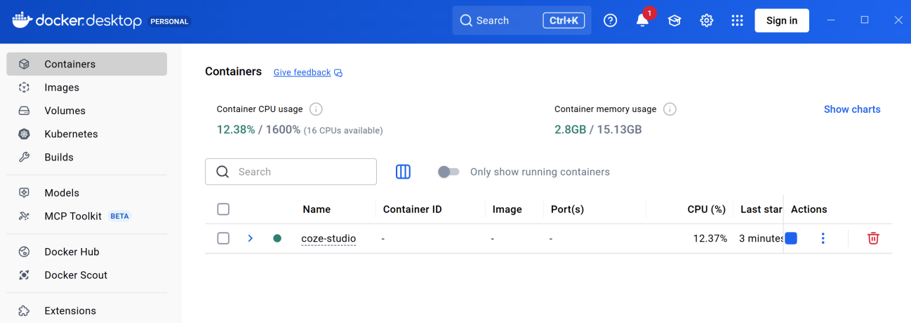Click the feedback chat icon beside Give feedback

(338, 73)
